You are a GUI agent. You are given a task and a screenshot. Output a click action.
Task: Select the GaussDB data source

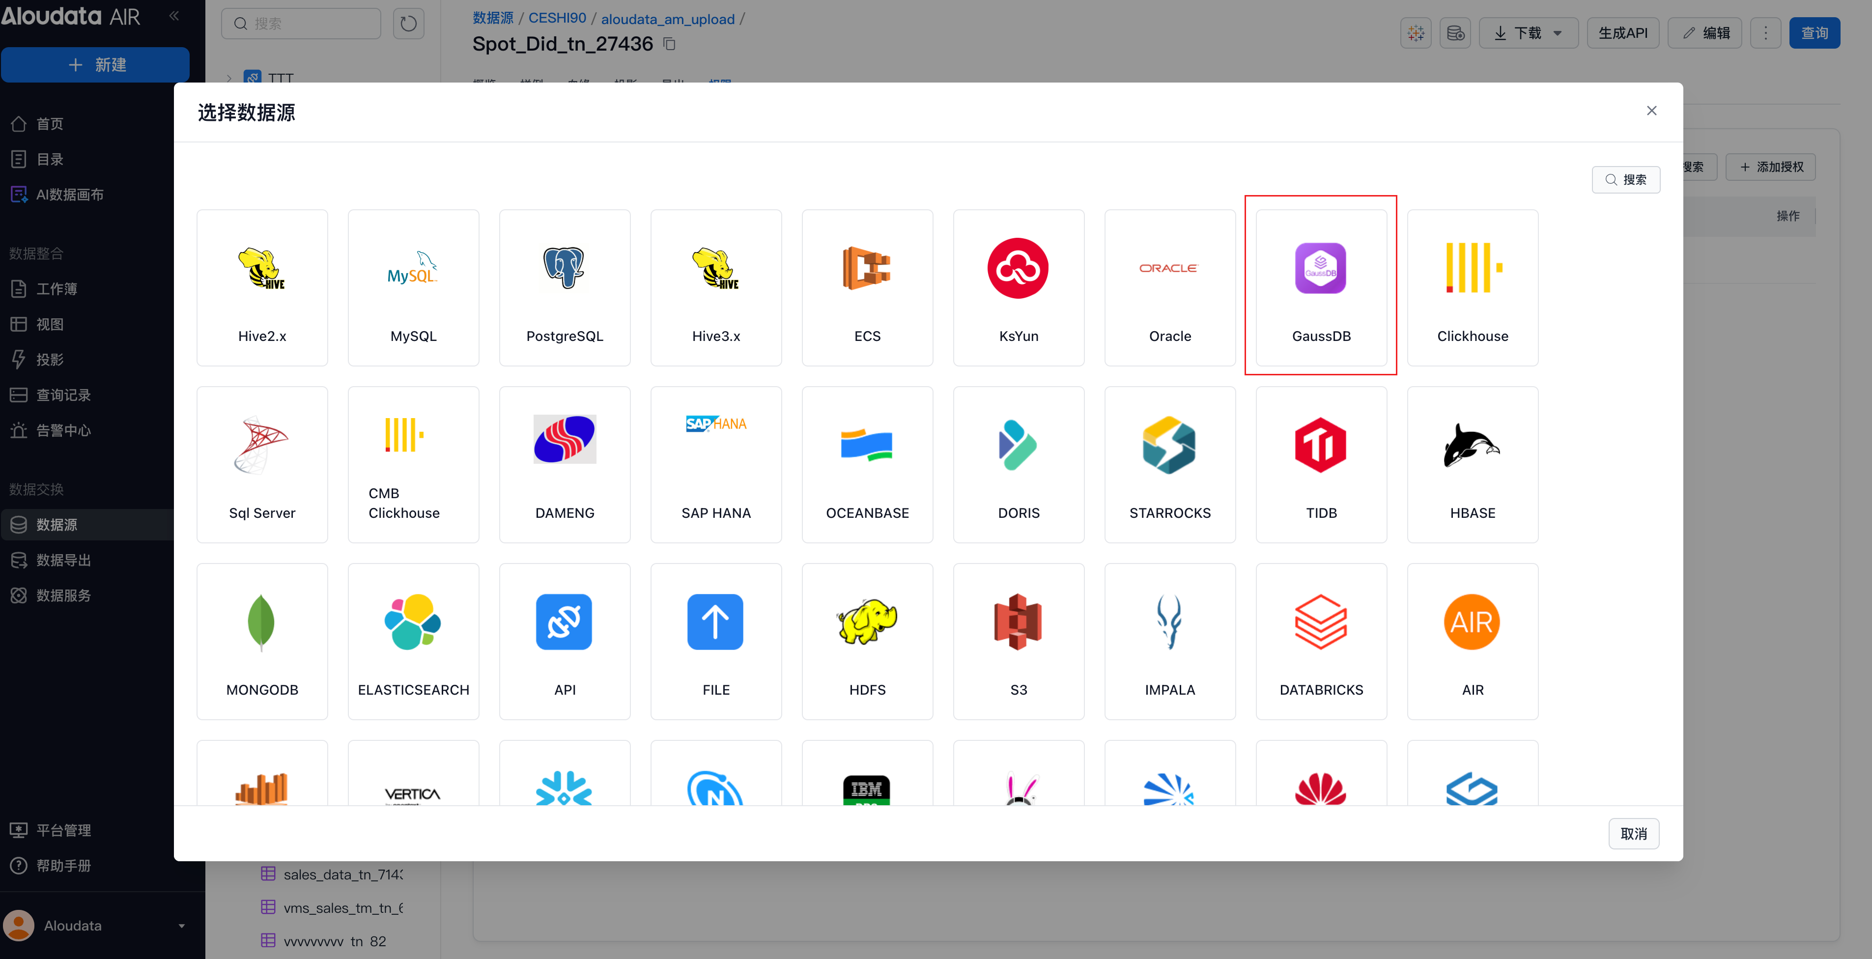(1320, 288)
